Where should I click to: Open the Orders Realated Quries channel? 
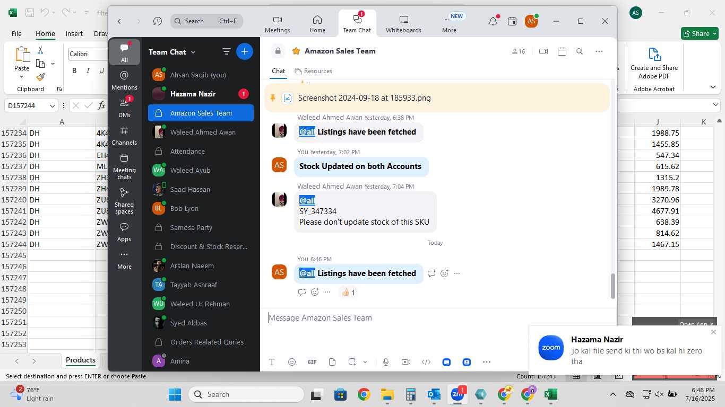[x=201, y=342]
